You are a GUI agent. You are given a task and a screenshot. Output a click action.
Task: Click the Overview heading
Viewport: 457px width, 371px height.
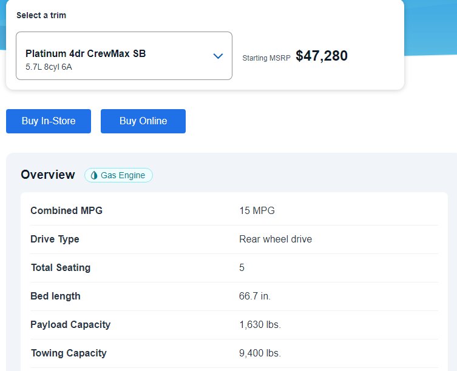point(48,175)
